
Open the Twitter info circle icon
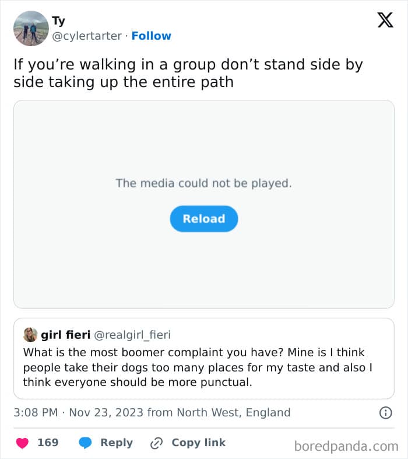(385, 413)
